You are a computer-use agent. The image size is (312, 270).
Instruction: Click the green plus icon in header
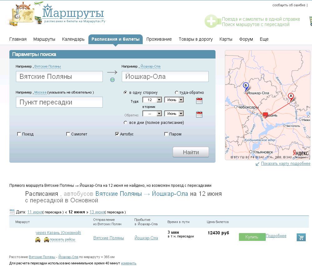[x=211, y=22]
